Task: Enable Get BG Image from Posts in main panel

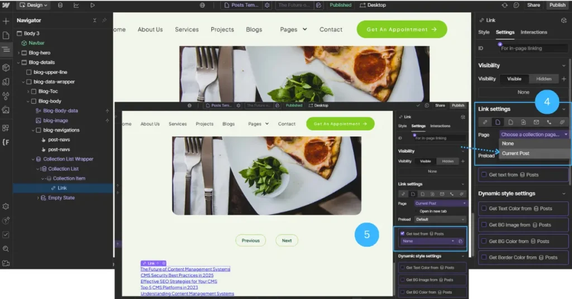Action: coord(484,225)
